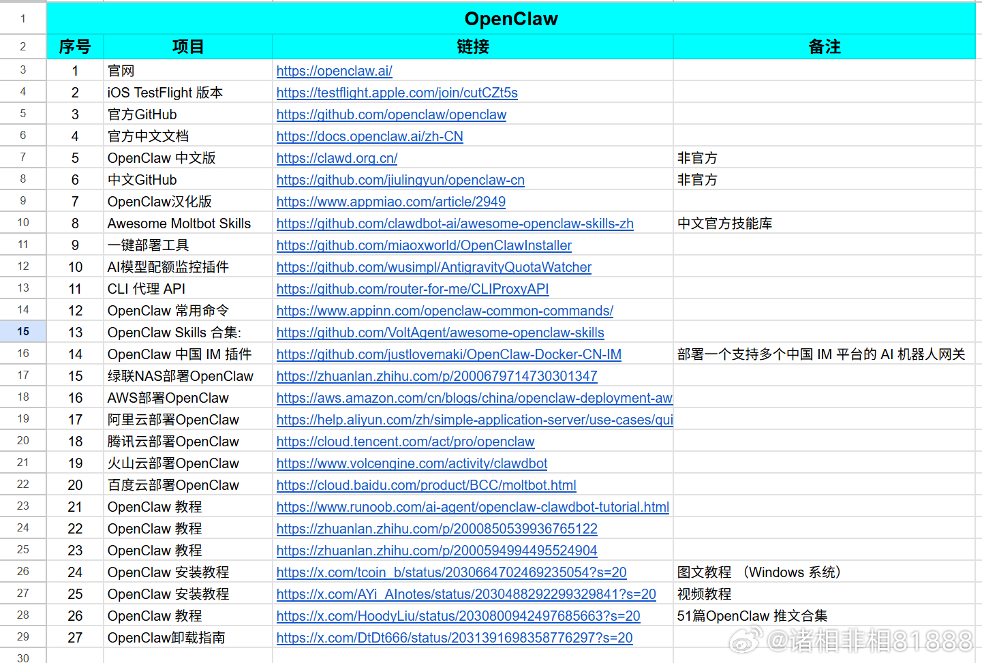982x663 pixels.
Task: Click the zhihu link ending in 2000679714730301347
Action: coord(437,376)
